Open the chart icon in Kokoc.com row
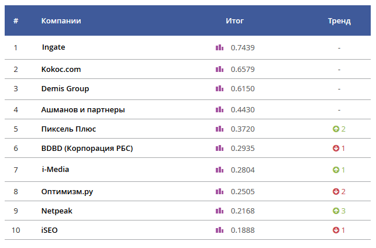 pos(219,69)
